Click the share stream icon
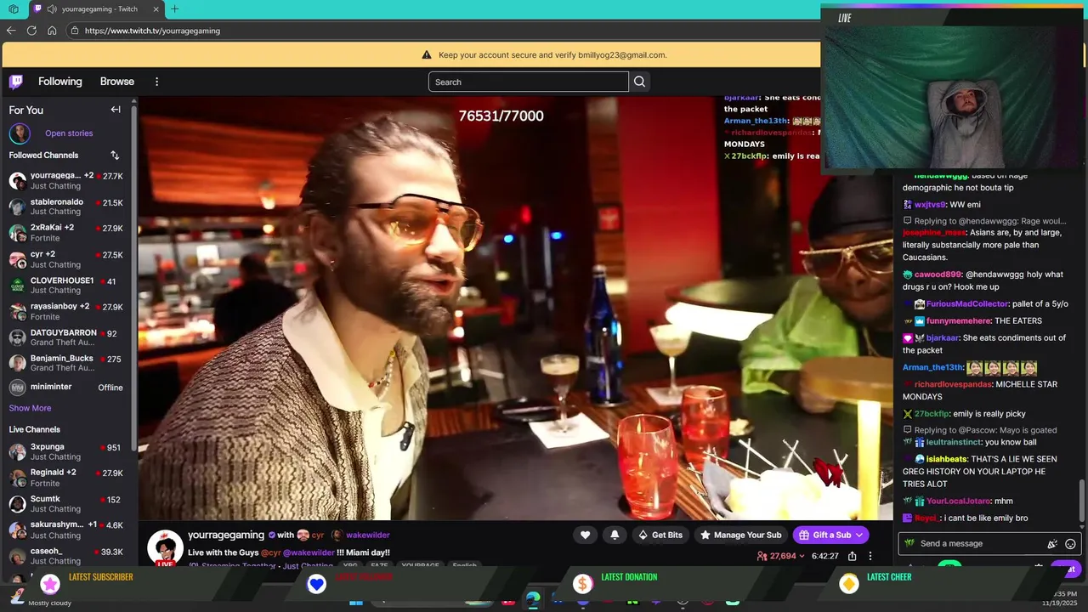Image resolution: width=1088 pixels, height=612 pixels. click(852, 556)
